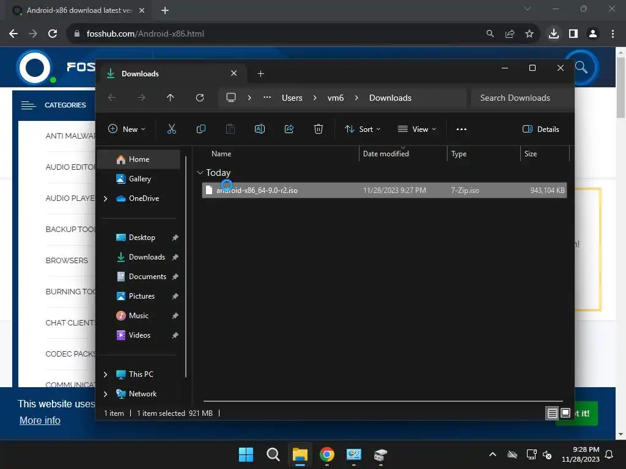The height and width of the screenshot is (469, 626).
Task: Open Windows Start menu
Action: point(246,454)
